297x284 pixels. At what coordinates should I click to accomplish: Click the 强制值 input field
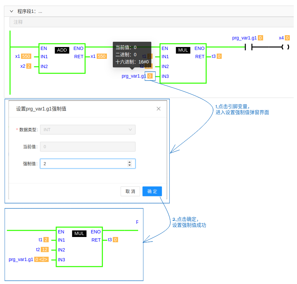pyautogui.click(x=88, y=164)
